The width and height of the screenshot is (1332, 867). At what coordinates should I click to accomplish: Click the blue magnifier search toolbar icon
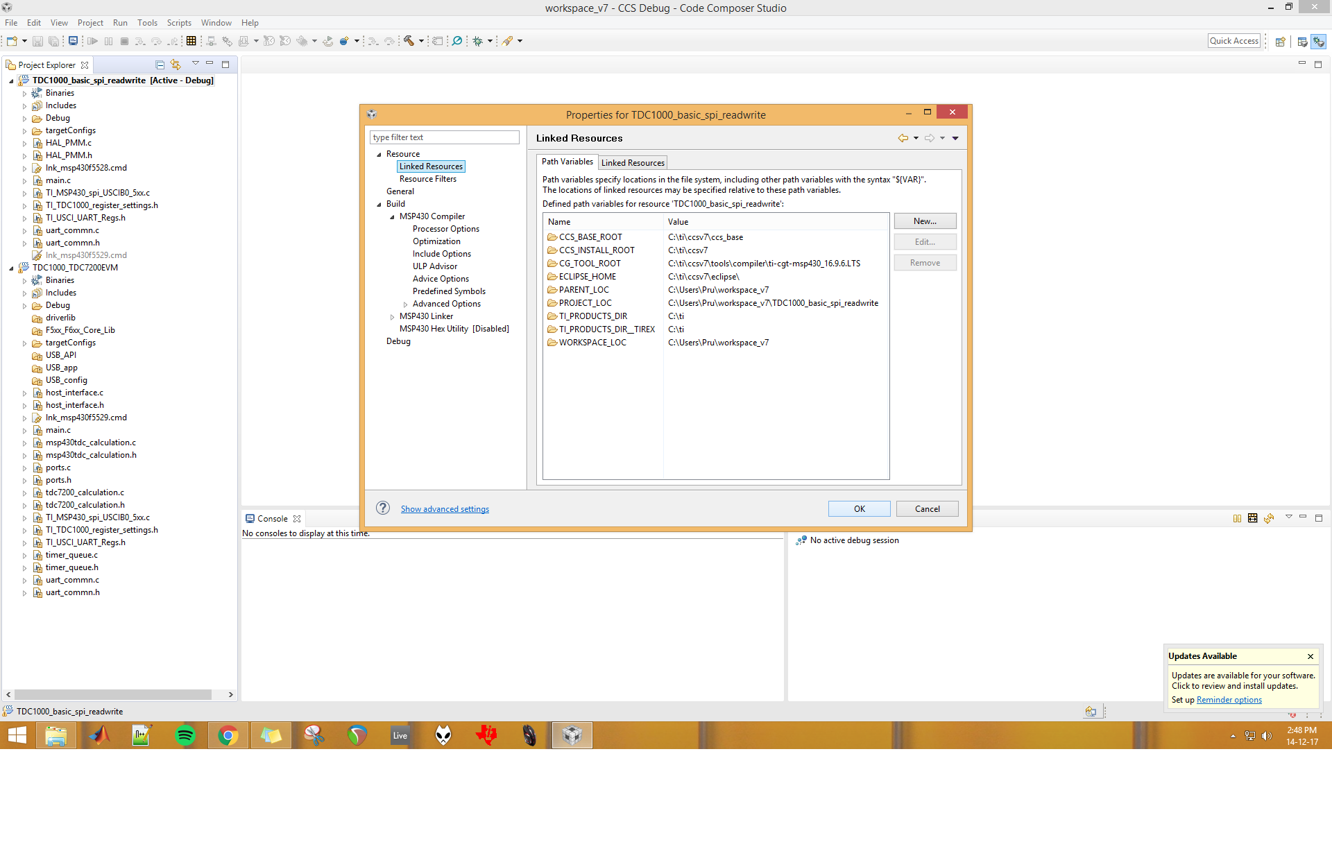coord(457,41)
